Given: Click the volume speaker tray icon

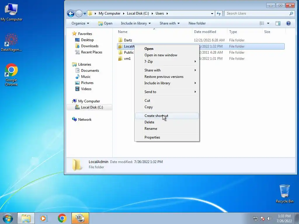Looking at the screenshot, I should click(x=270, y=218).
